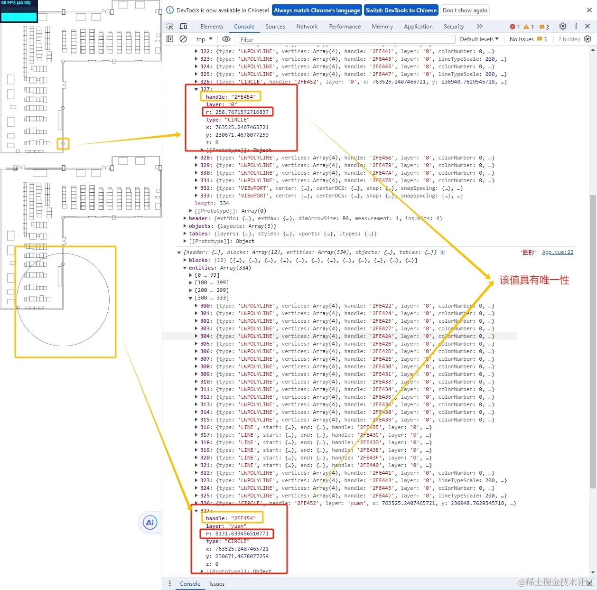Open the Default levels dropdown
Viewport: 597px width, 590px height.
pyautogui.click(x=479, y=39)
